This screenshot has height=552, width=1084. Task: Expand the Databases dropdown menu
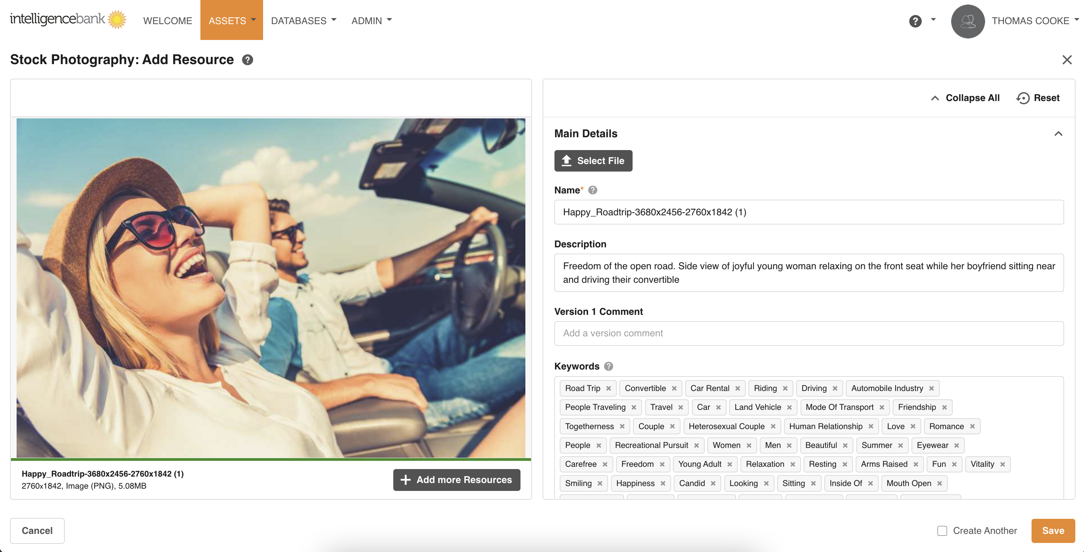point(303,21)
